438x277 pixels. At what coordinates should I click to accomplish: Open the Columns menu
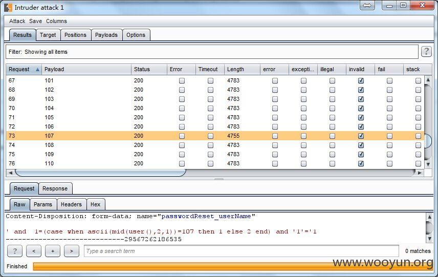point(56,21)
